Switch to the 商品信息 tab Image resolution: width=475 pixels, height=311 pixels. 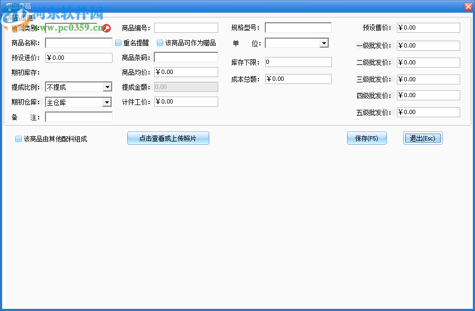[x=20, y=16]
